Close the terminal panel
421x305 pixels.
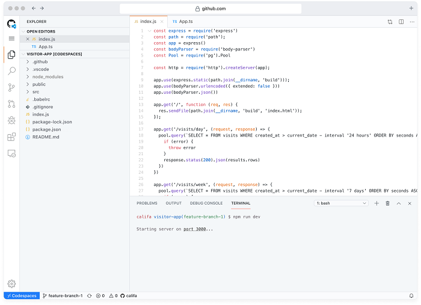click(410, 203)
